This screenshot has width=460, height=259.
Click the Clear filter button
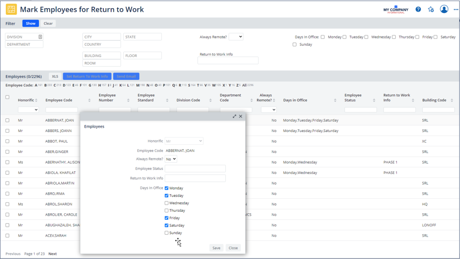tap(48, 24)
